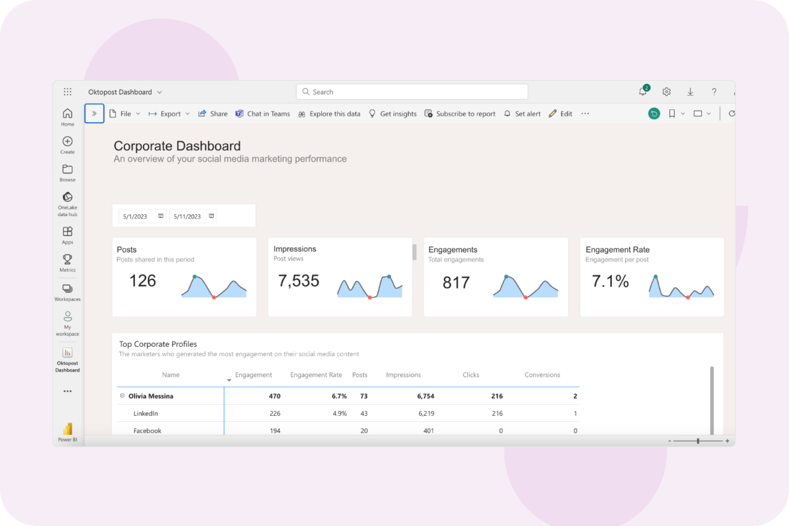The height and width of the screenshot is (526, 789).
Task: Click the notifications bell icon
Action: (x=643, y=92)
